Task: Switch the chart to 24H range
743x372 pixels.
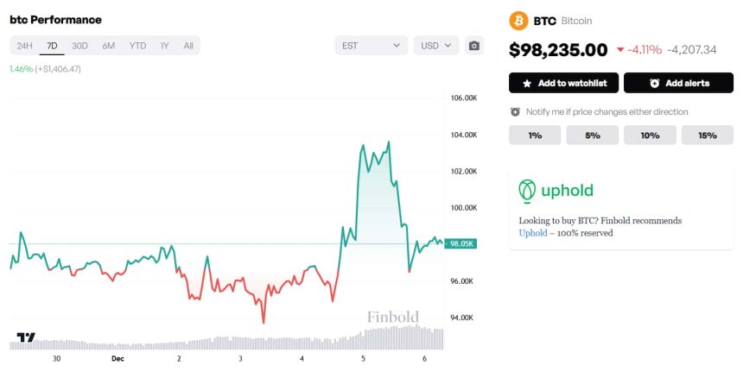Action: tap(24, 46)
